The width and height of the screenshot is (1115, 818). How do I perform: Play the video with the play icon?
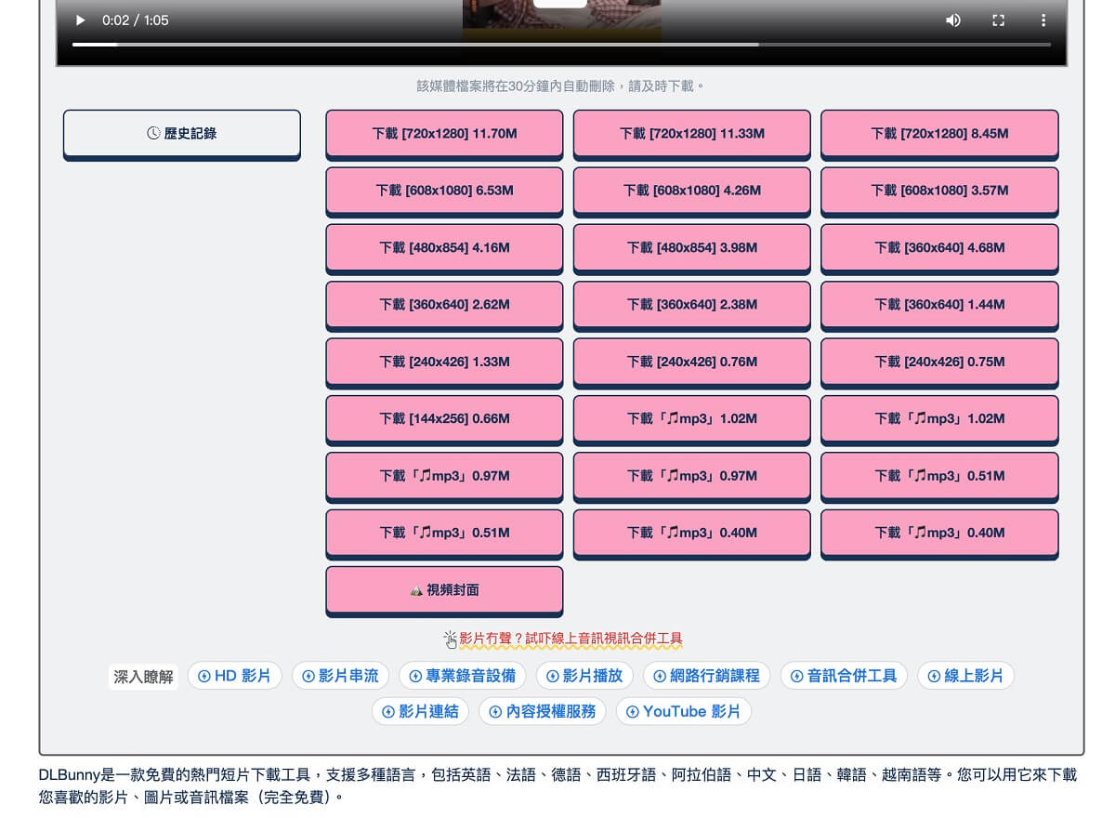coord(80,20)
